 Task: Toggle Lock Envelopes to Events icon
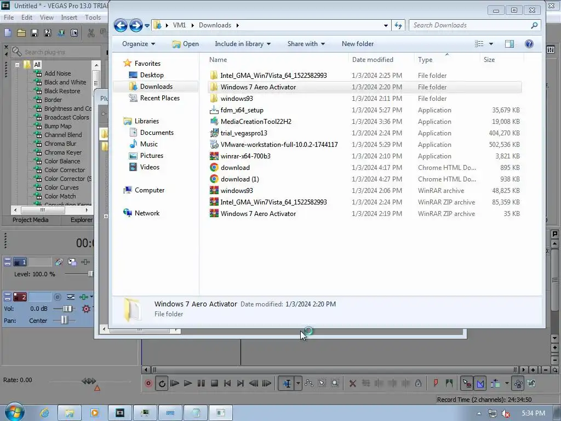[x=518, y=383]
